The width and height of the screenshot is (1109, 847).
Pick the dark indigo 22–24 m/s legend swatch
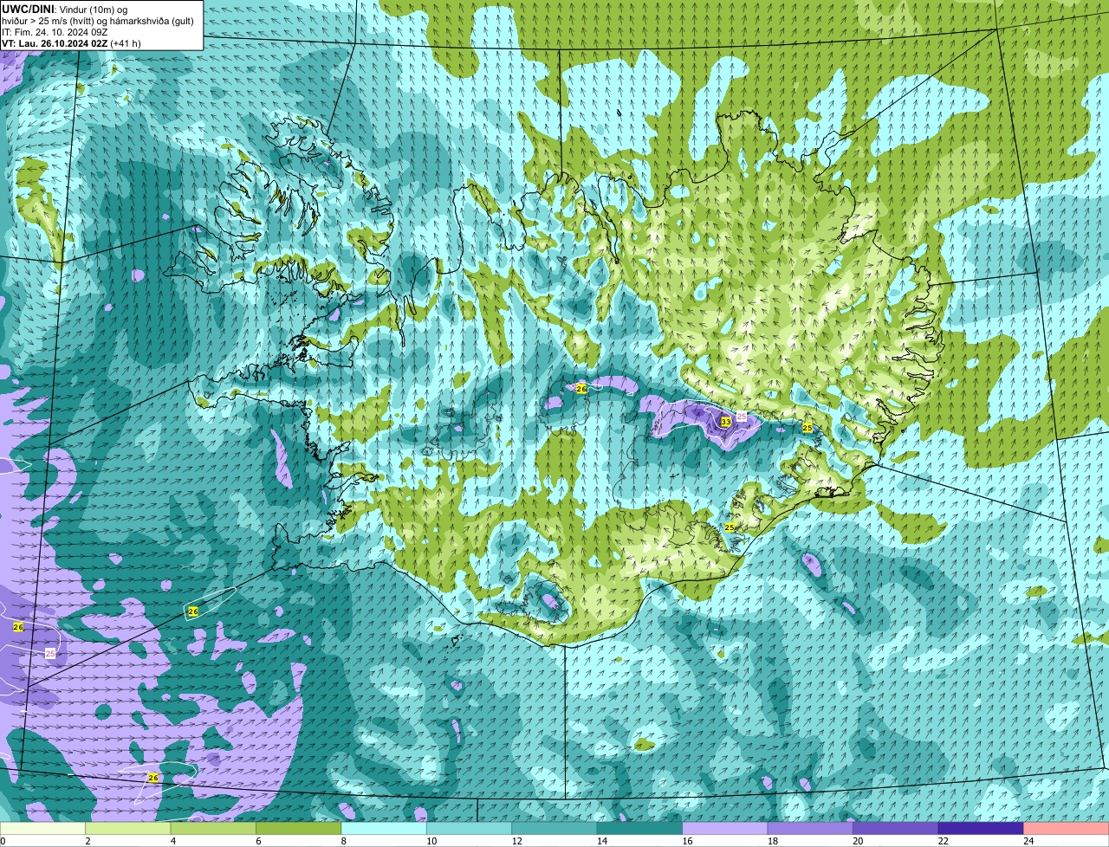[981, 828]
